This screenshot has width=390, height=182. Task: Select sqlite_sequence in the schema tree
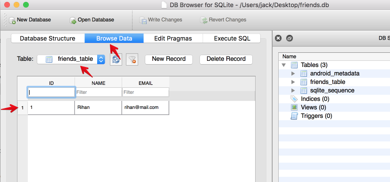[x=332, y=91]
